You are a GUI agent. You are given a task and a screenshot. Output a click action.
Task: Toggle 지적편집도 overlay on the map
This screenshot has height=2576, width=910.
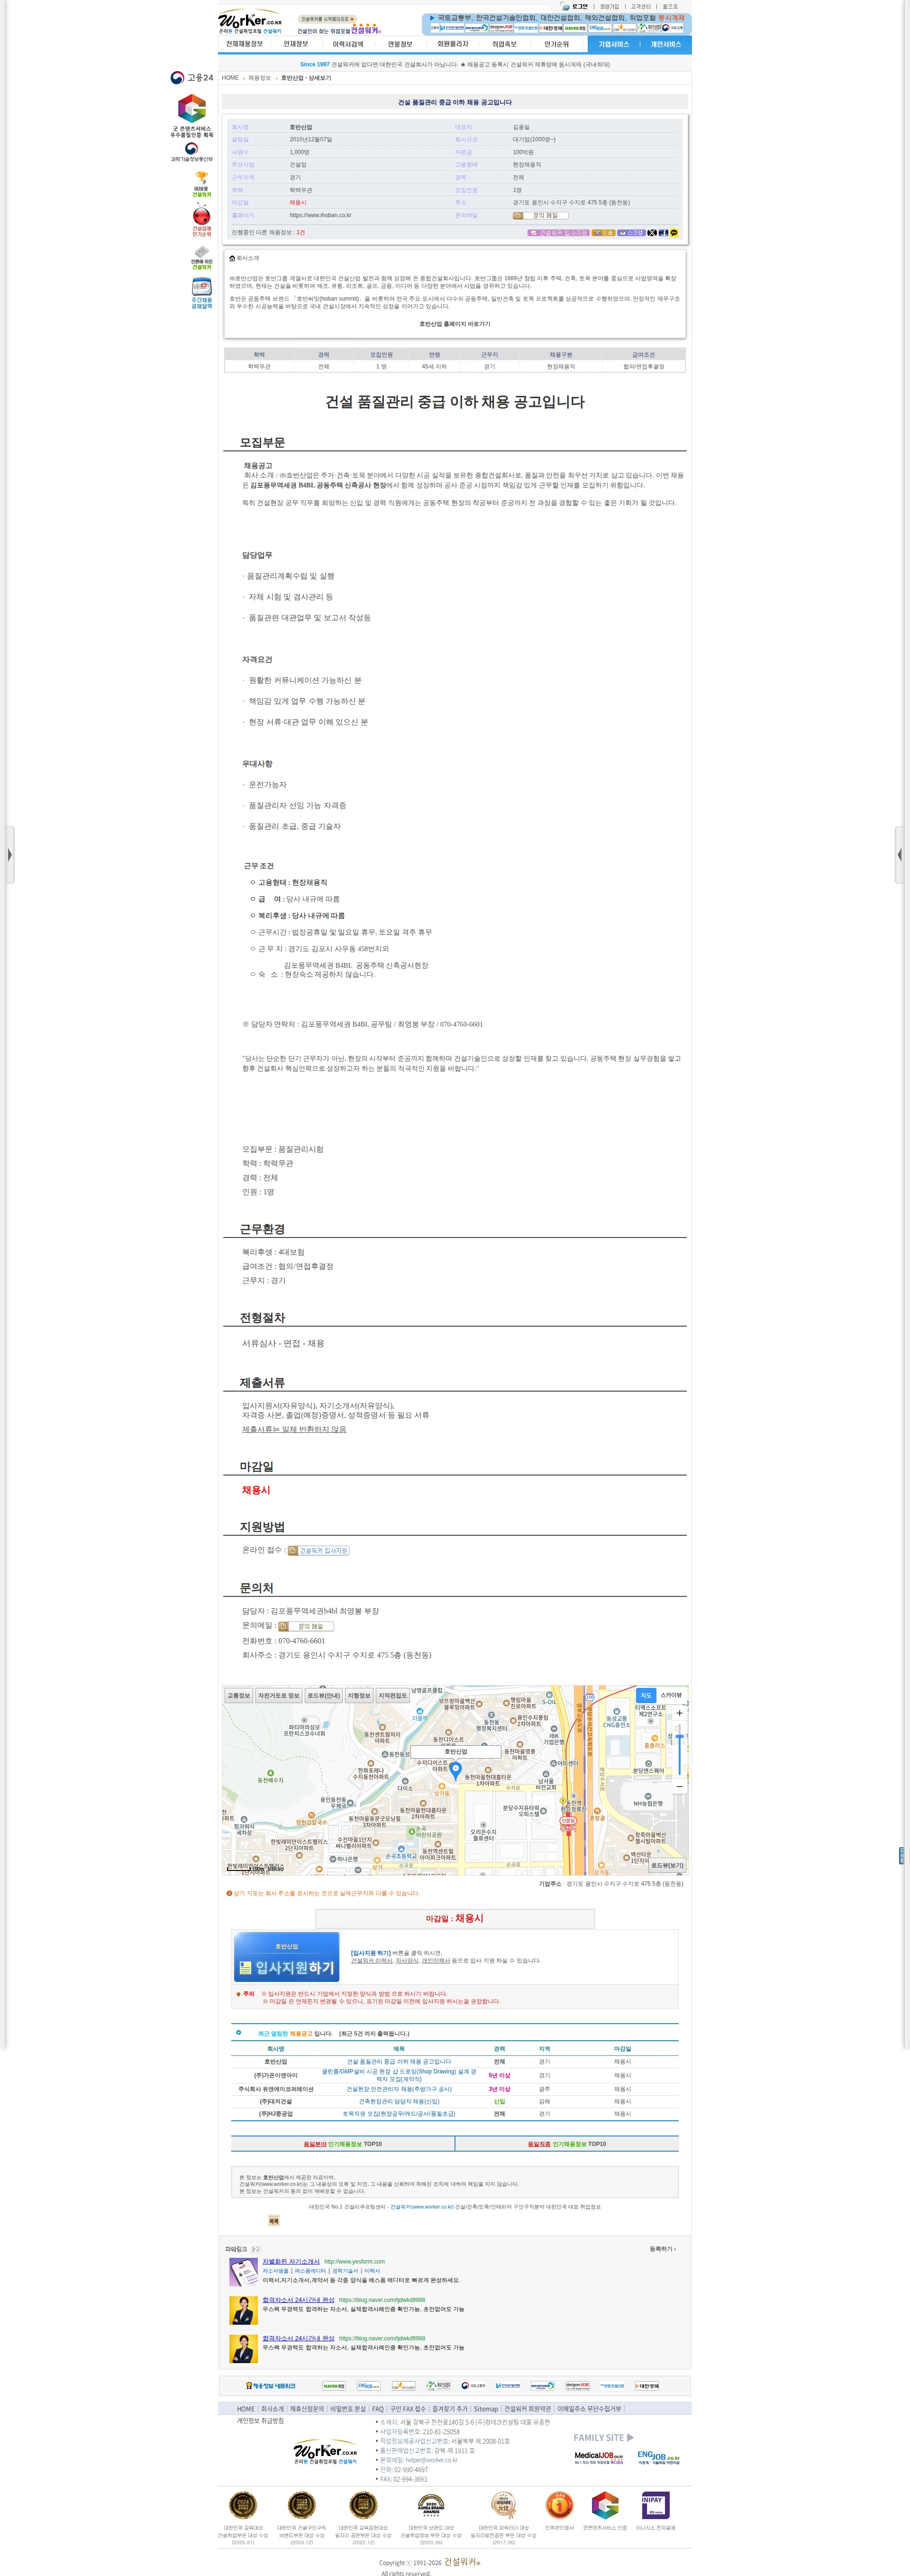point(393,1696)
